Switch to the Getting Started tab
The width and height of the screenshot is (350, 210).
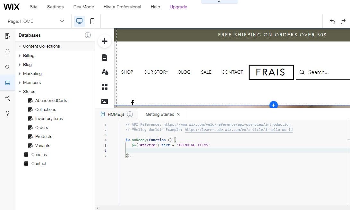click(x=160, y=114)
